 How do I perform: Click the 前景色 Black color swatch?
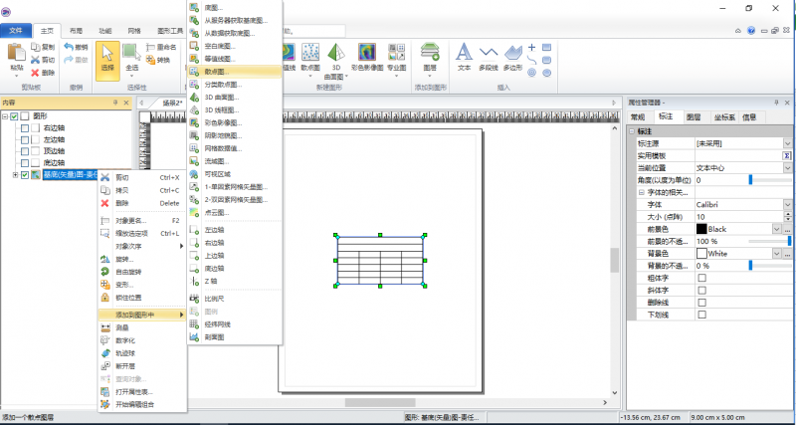(x=701, y=229)
